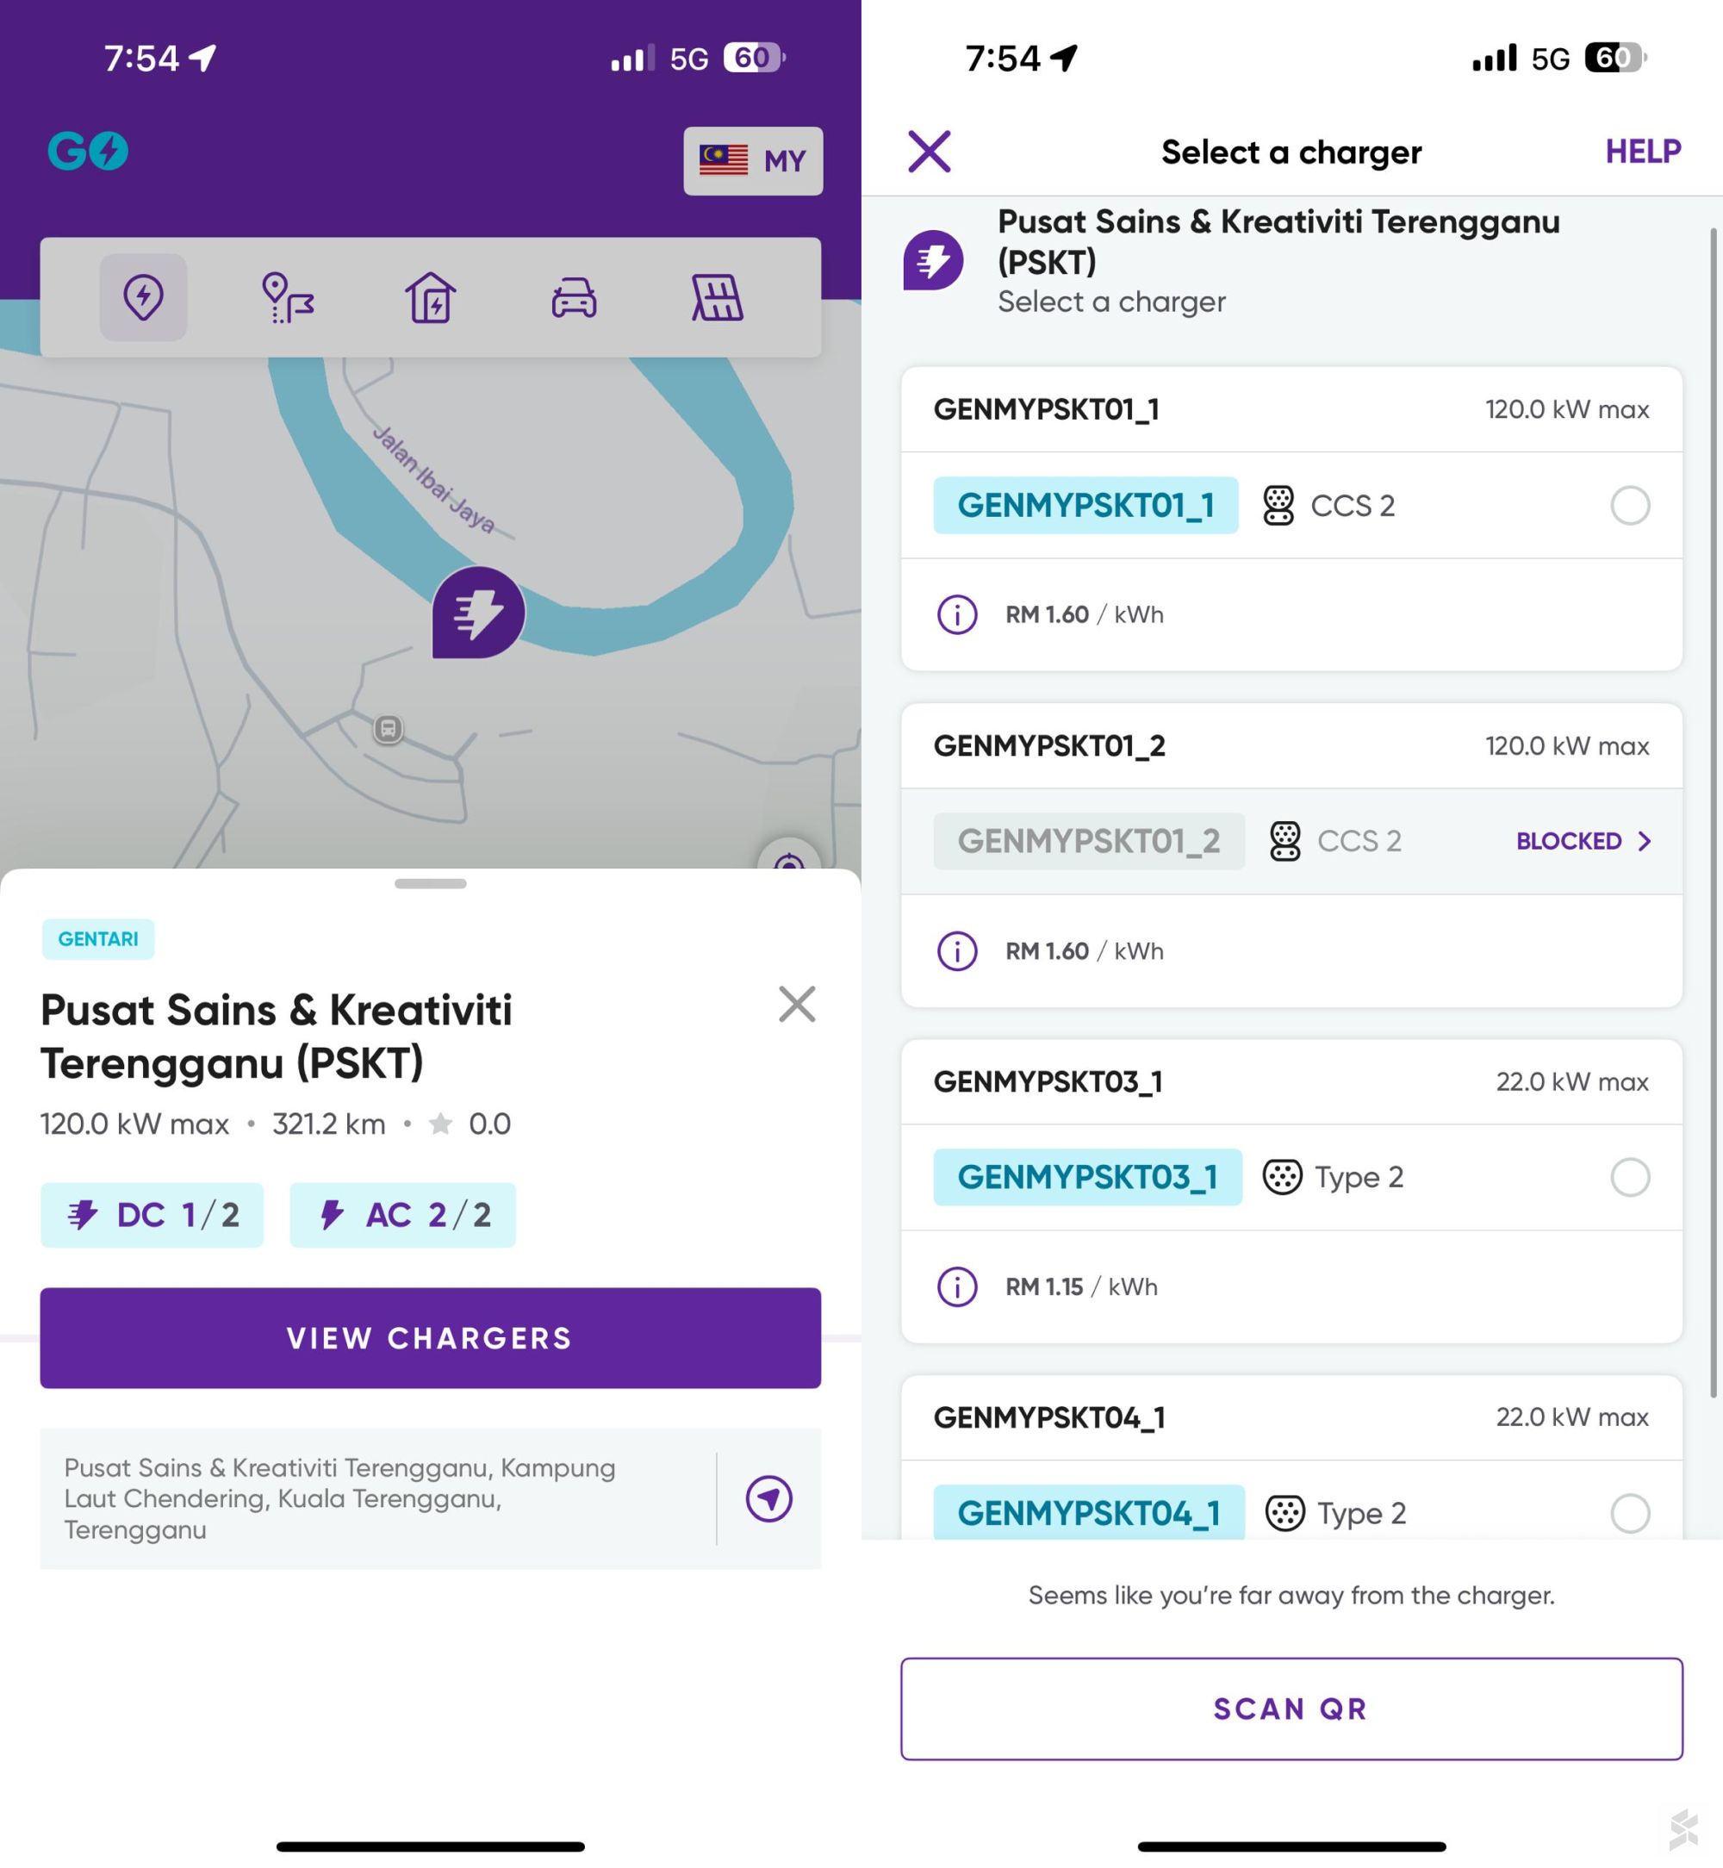
Task: Open navigation directions arrow icon
Action: point(768,1498)
